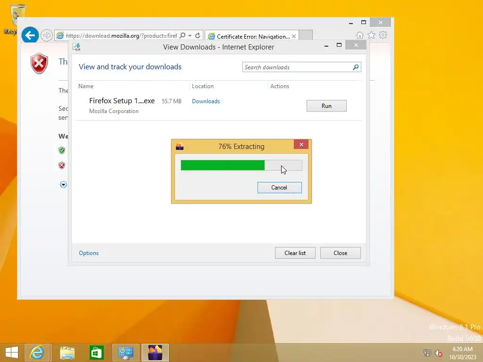Screen dimensions: 483x362
Task: Click the green shield icon on the certificate page
Action: pyautogui.click(x=62, y=150)
